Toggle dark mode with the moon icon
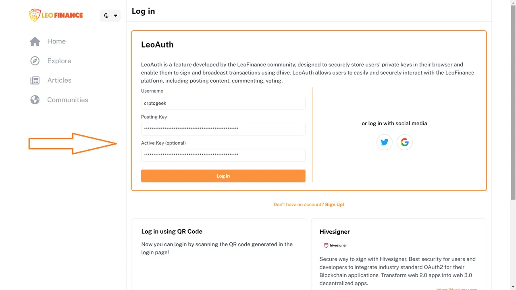The width and height of the screenshot is (516, 290). [x=106, y=15]
